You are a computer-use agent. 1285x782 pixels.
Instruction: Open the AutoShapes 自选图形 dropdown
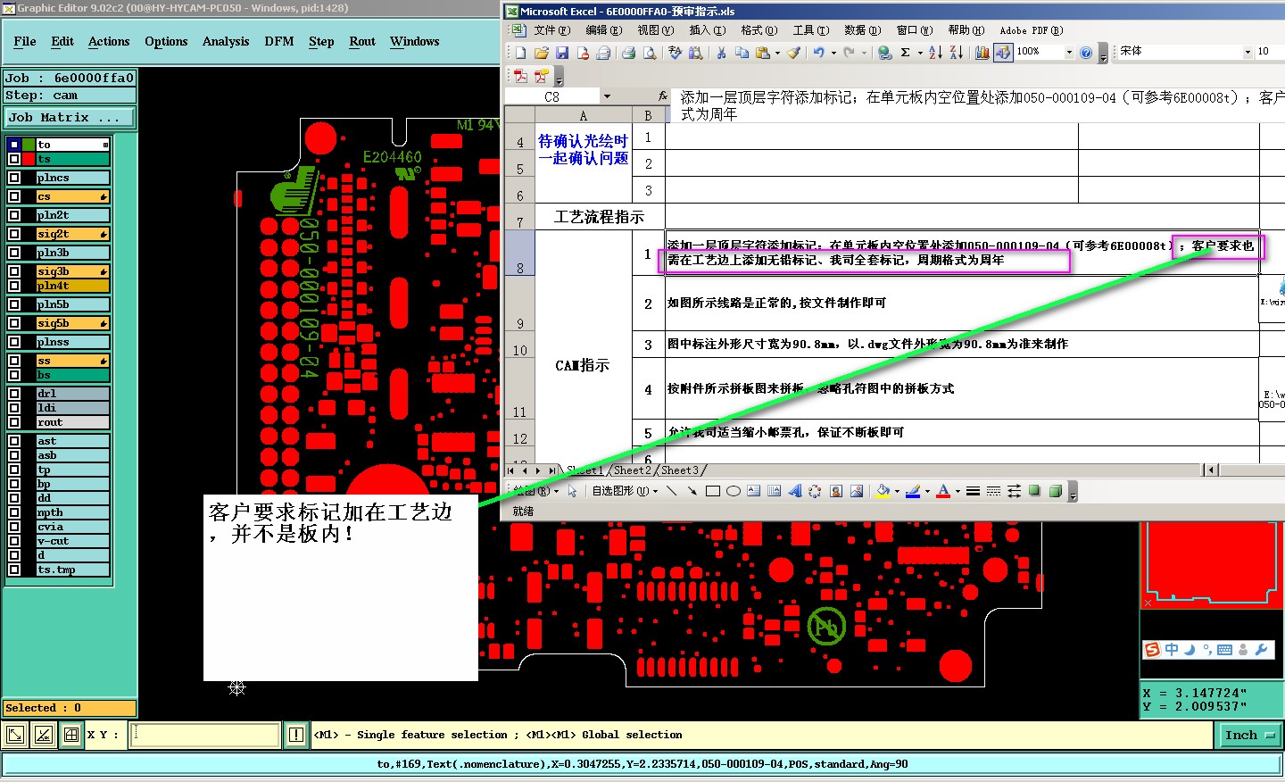point(625,491)
